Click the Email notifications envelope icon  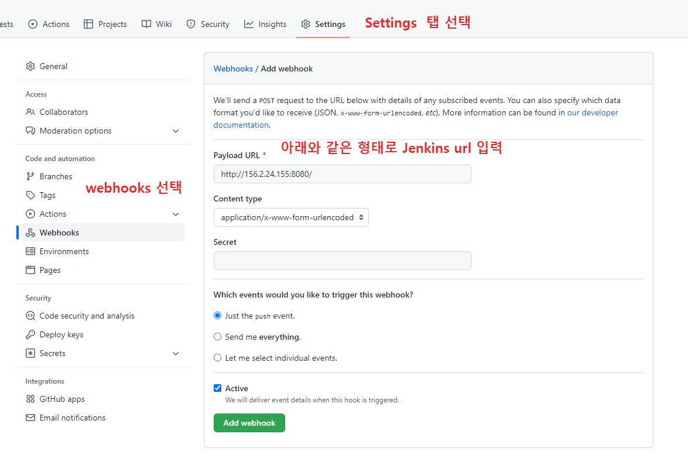pyautogui.click(x=30, y=418)
